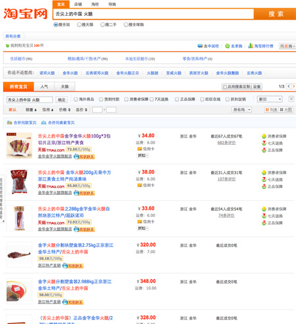
Task: Check the 正品保障 filter checkbox
Action: [x=177, y=99]
